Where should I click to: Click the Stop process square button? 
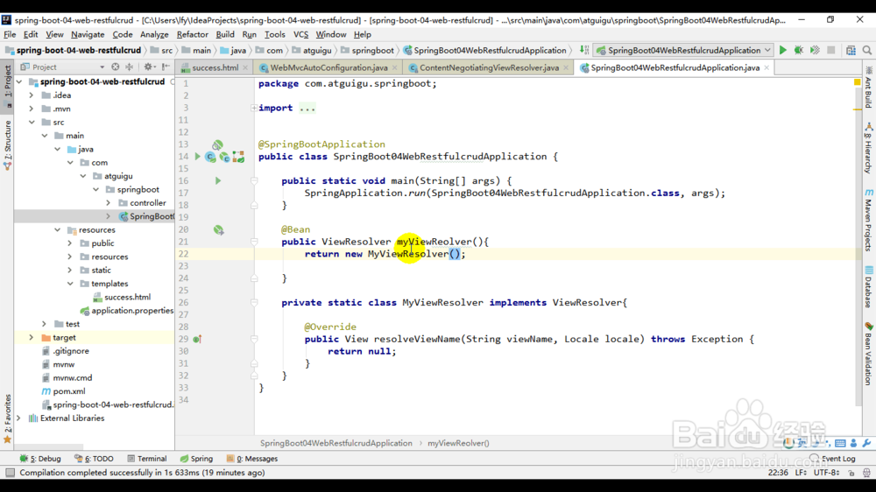[x=831, y=50]
